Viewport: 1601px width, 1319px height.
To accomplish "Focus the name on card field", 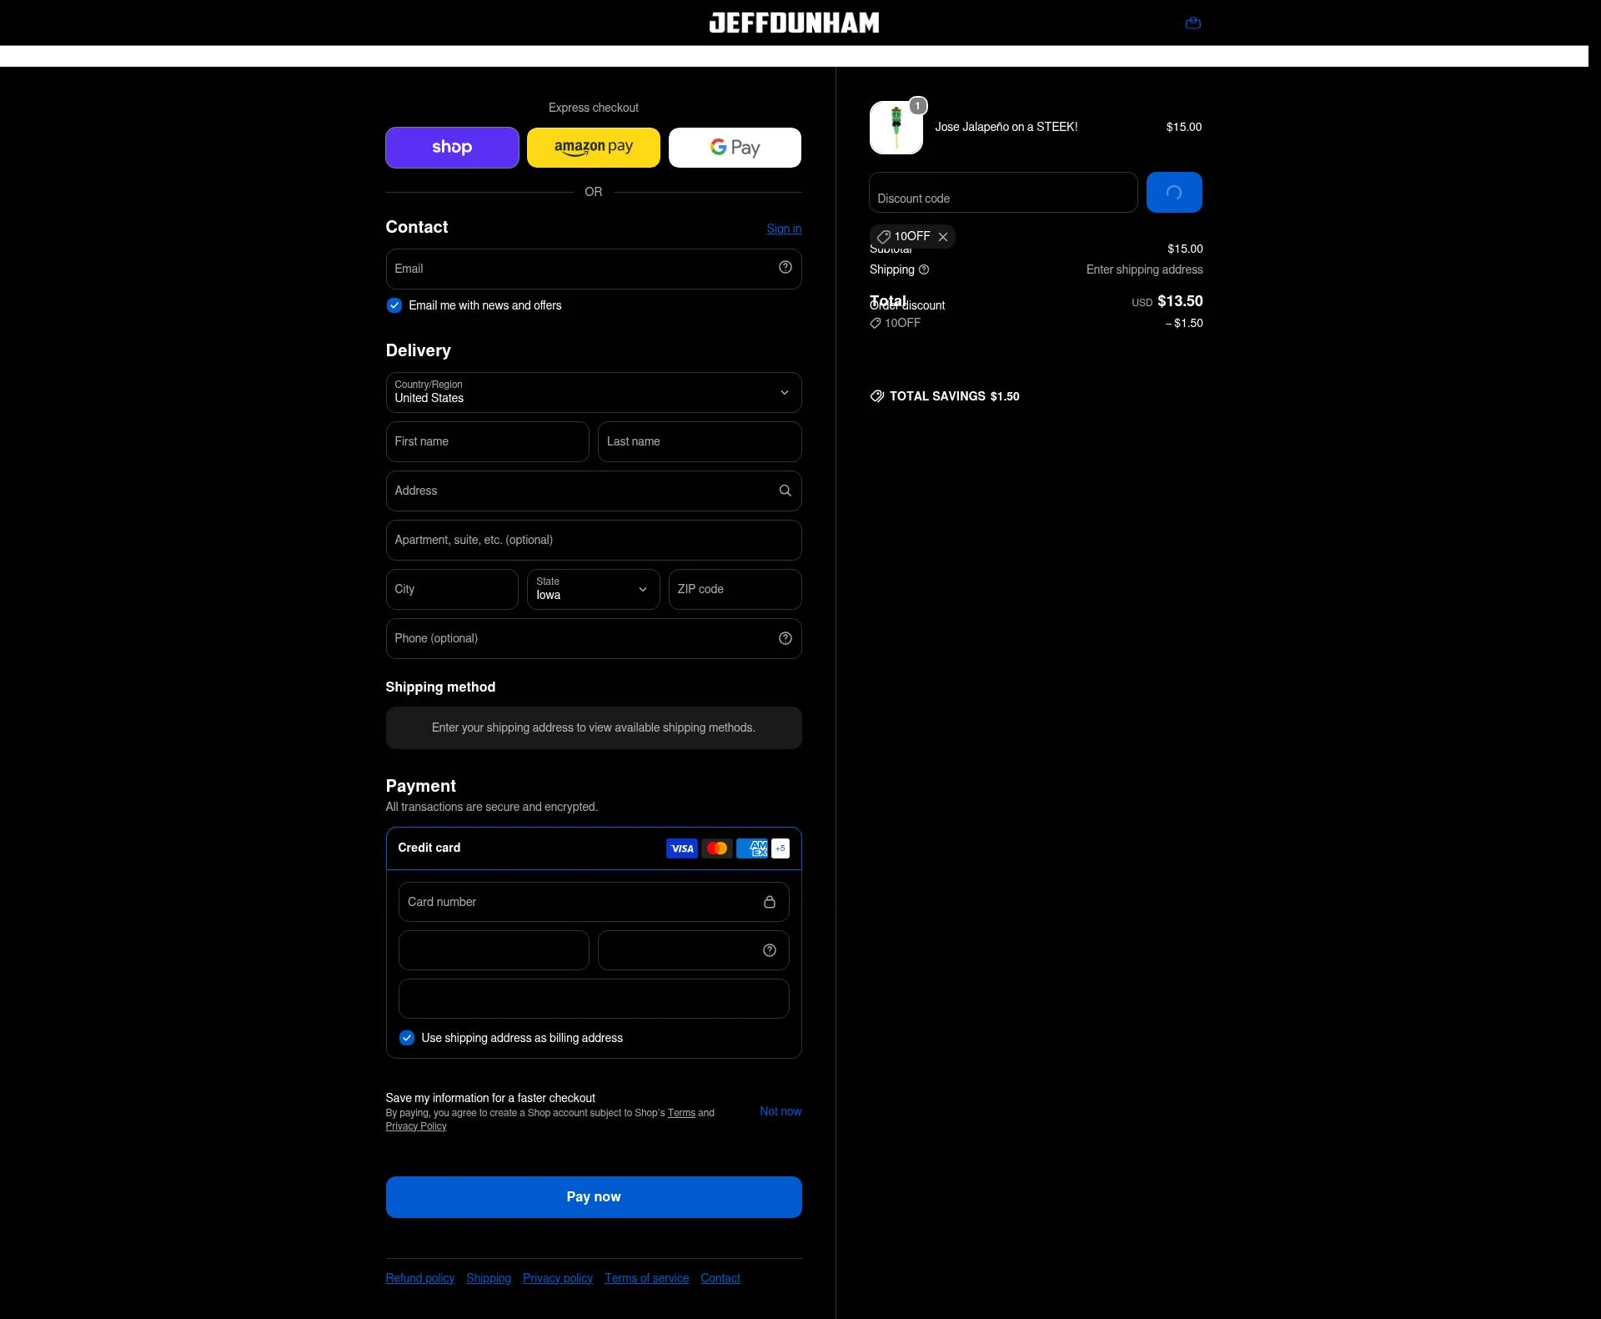I will point(594,999).
